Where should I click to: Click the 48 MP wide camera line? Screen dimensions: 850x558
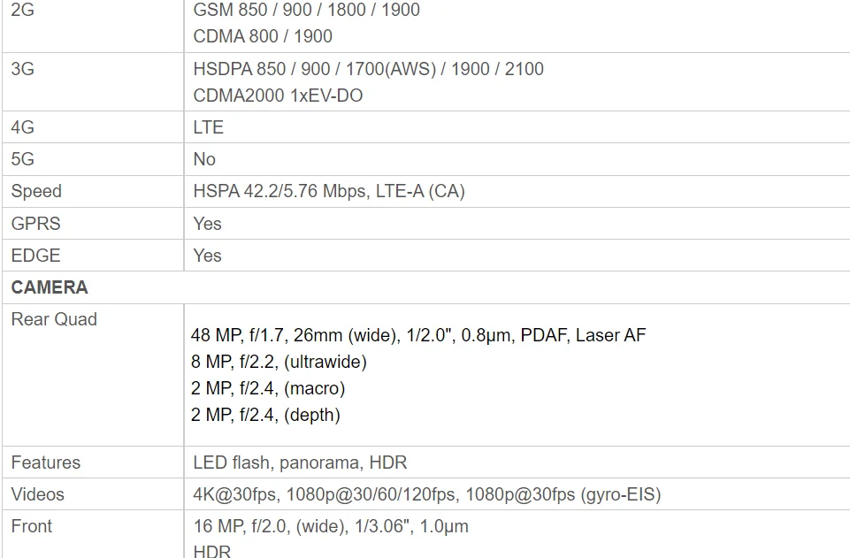(x=418, y=335)
